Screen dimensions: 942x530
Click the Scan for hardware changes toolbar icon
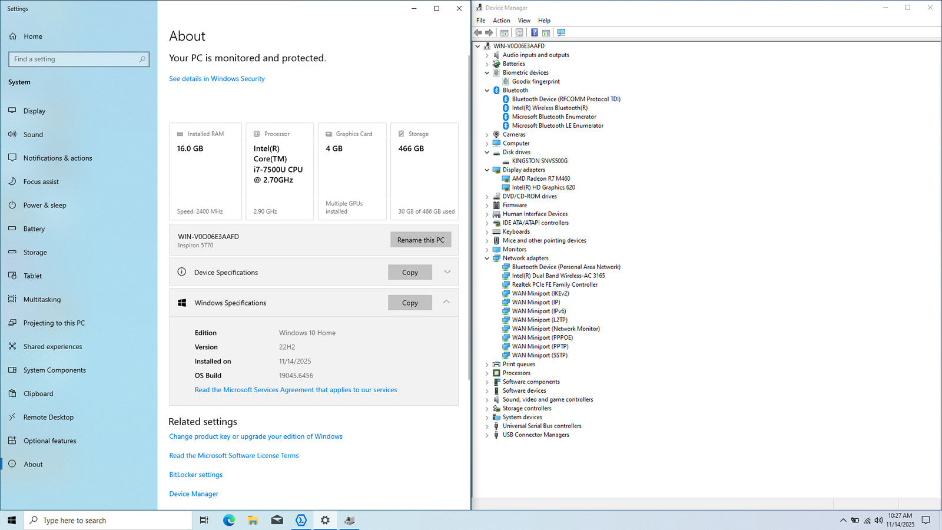[x=561, y=33]
